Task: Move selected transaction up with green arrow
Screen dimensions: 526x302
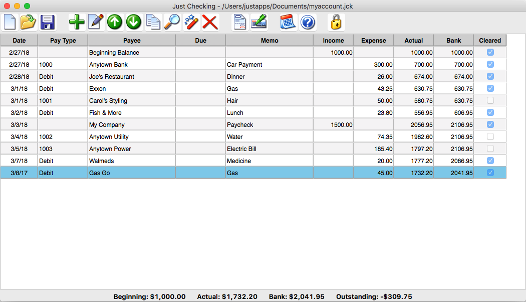Action: point(115,22)
